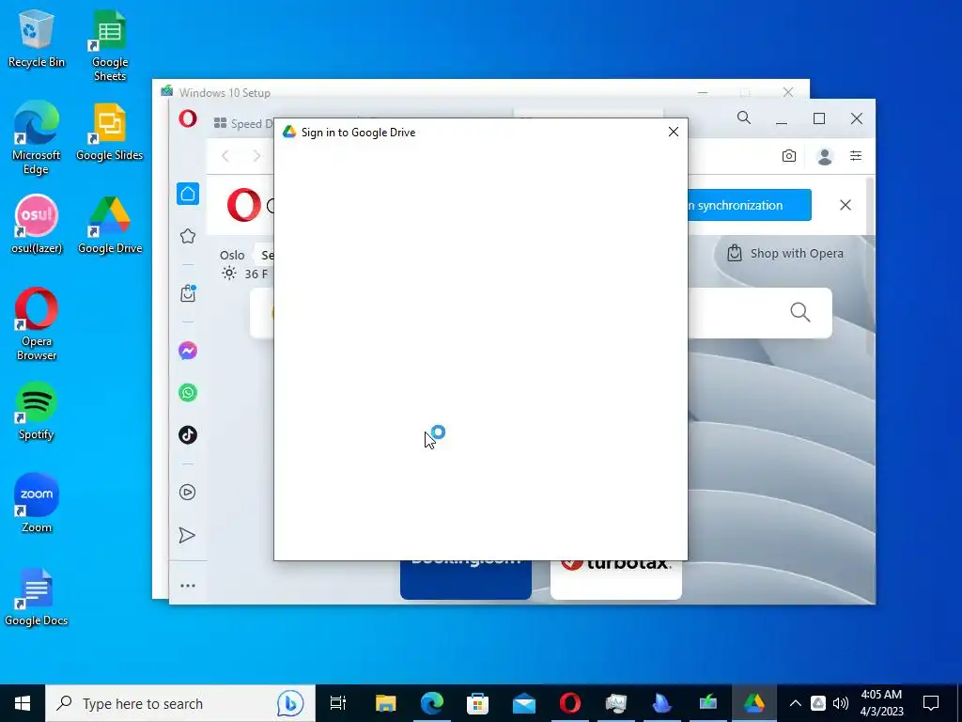Open turbotax speed dial tile
The height and width of the screenshot is (722, 962).
[616, 580]
